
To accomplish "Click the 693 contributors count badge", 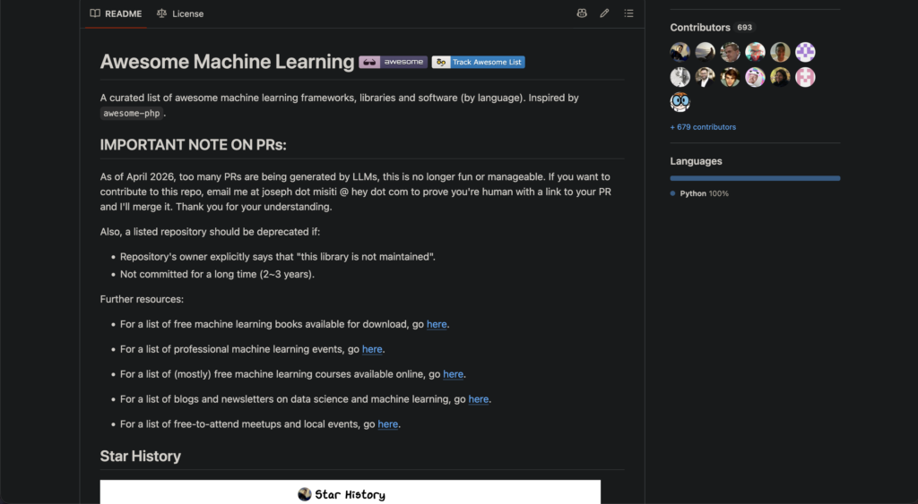I will [x=745, y=28].
